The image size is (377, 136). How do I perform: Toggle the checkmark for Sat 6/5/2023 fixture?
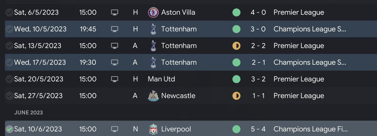coord(9,12)
